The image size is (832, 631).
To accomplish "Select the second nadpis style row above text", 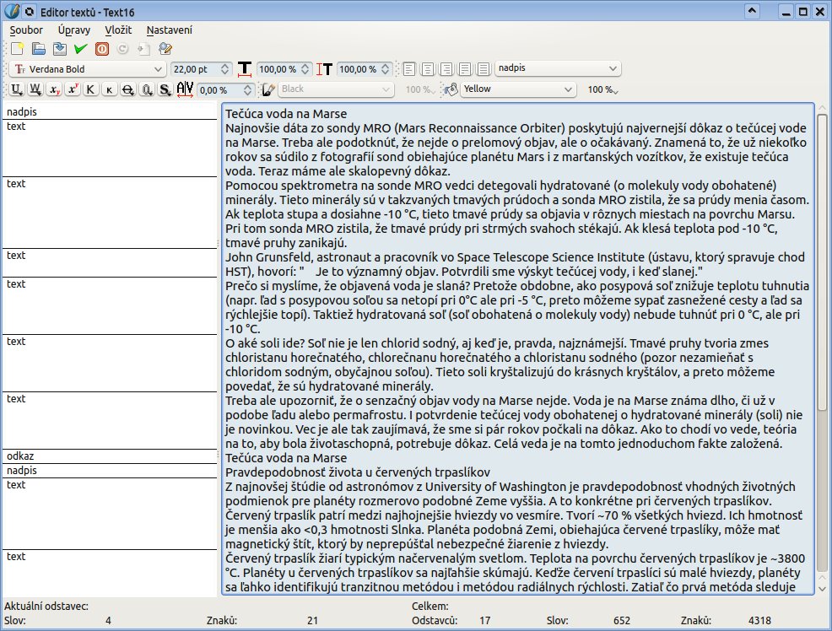I will coord(110,471).
